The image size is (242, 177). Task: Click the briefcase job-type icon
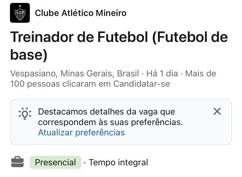(17, 162)
